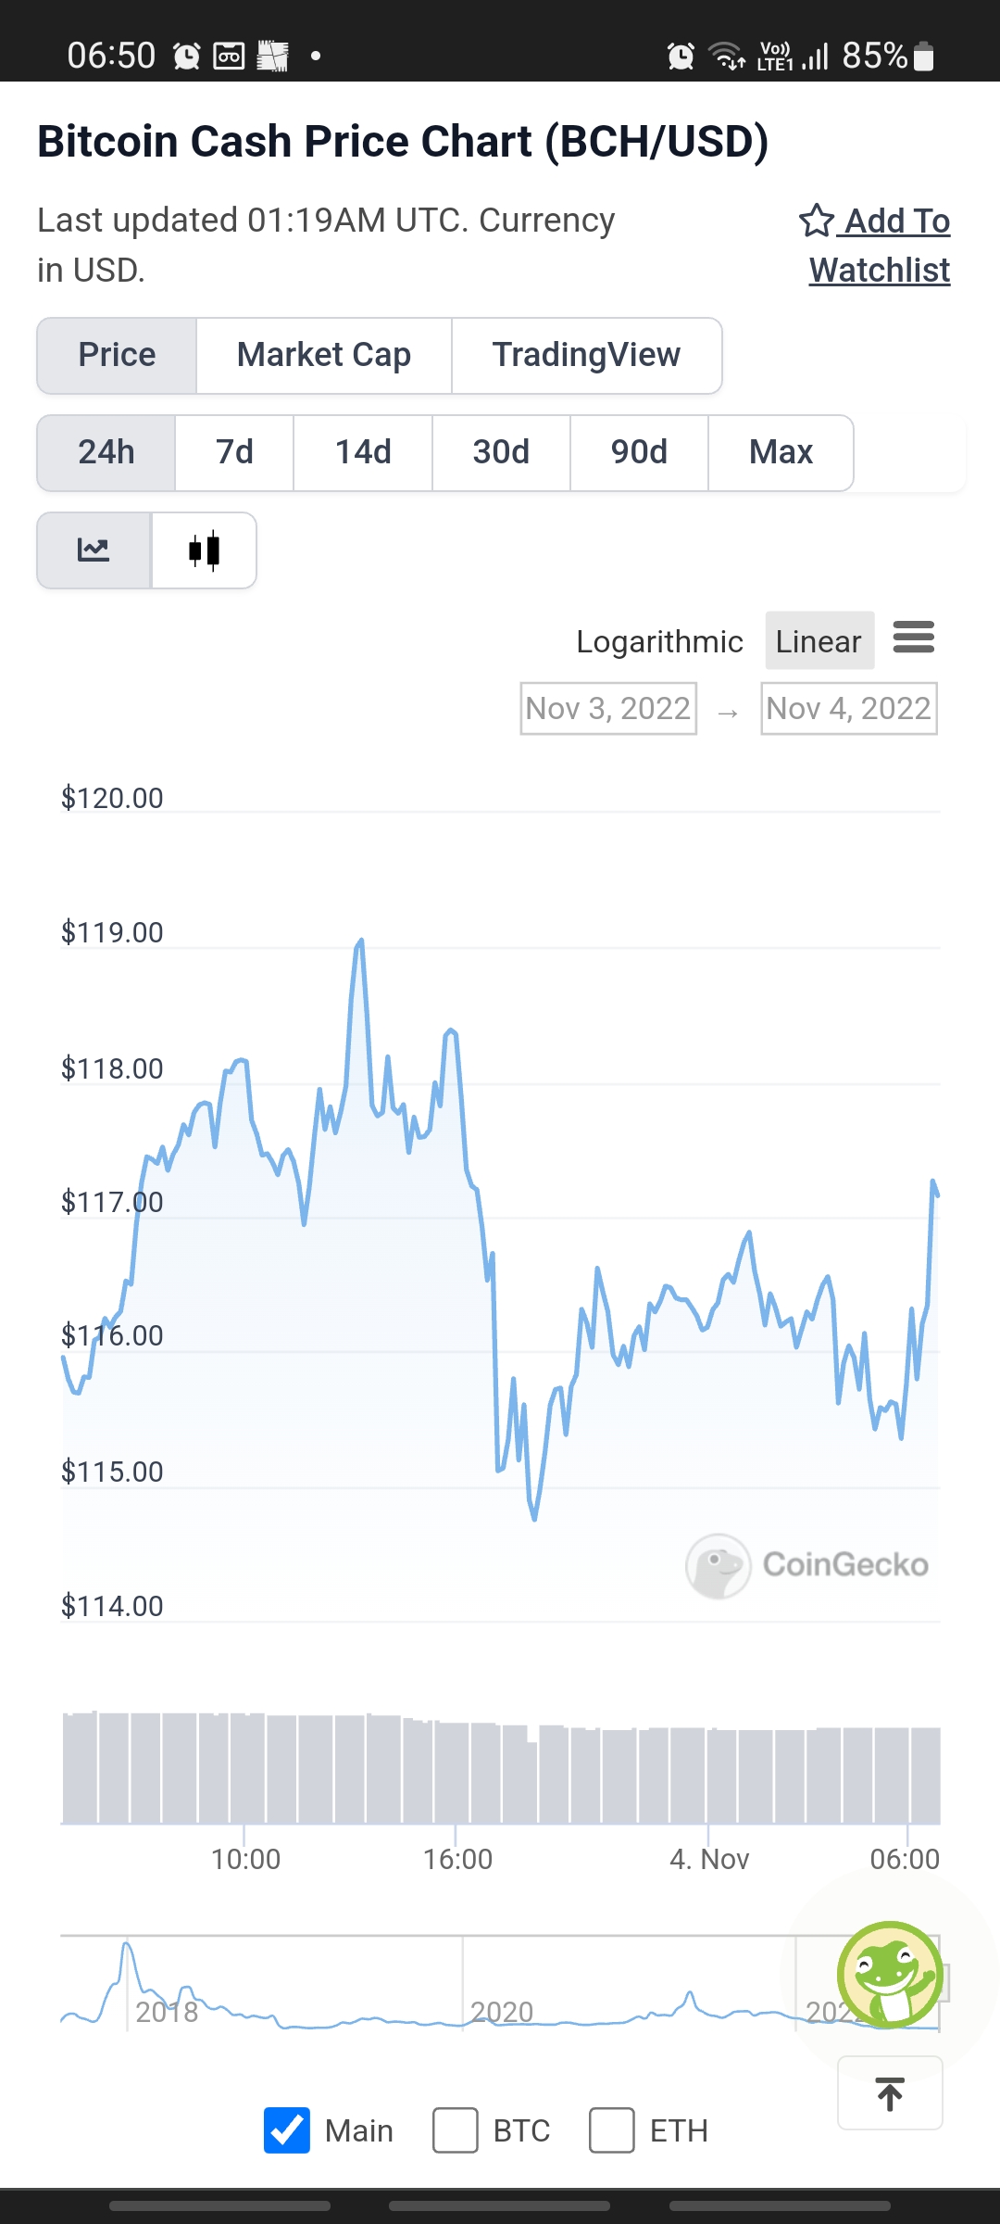Switch to Market Cap tab
1000x2224 pixels.
click(324, 356)
